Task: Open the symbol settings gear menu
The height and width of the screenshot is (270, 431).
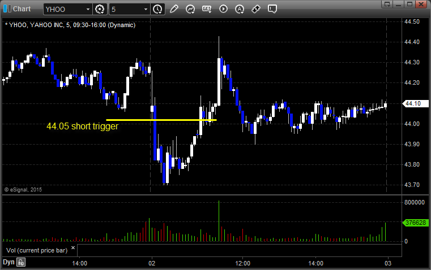Action: coord(100,9)
